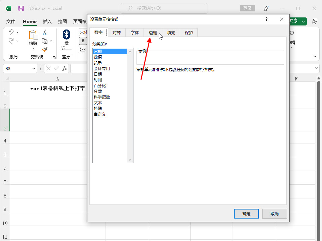Select 分数 in the category list
Viewport: 322px width, 241px height.
click(x=110, y=91)
